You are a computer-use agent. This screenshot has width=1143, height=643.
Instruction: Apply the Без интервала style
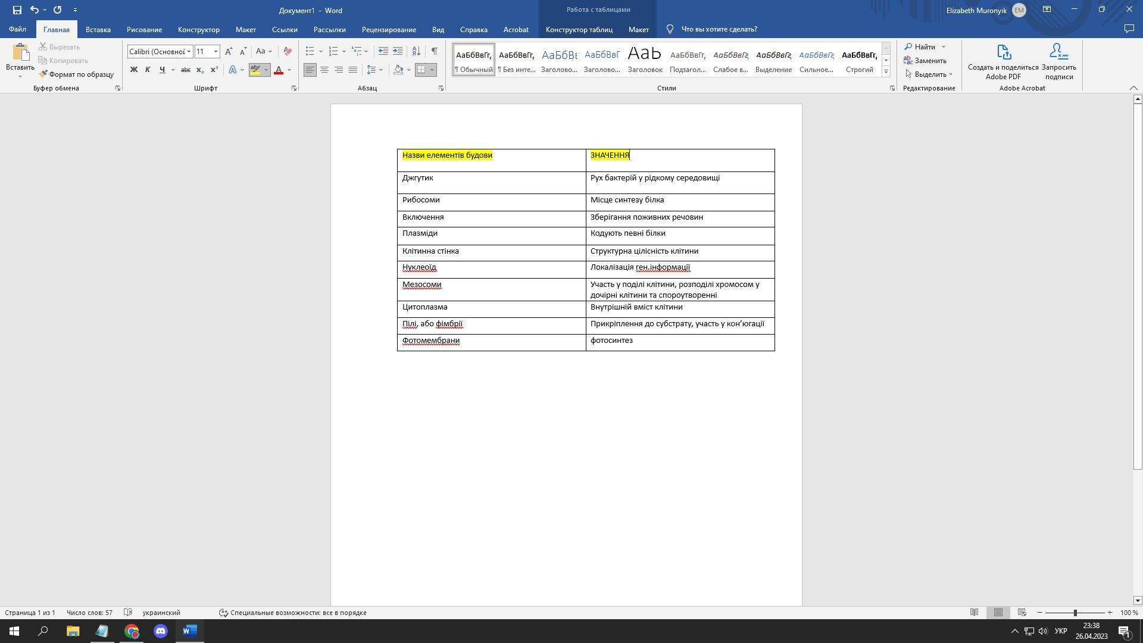pos(516,61)
